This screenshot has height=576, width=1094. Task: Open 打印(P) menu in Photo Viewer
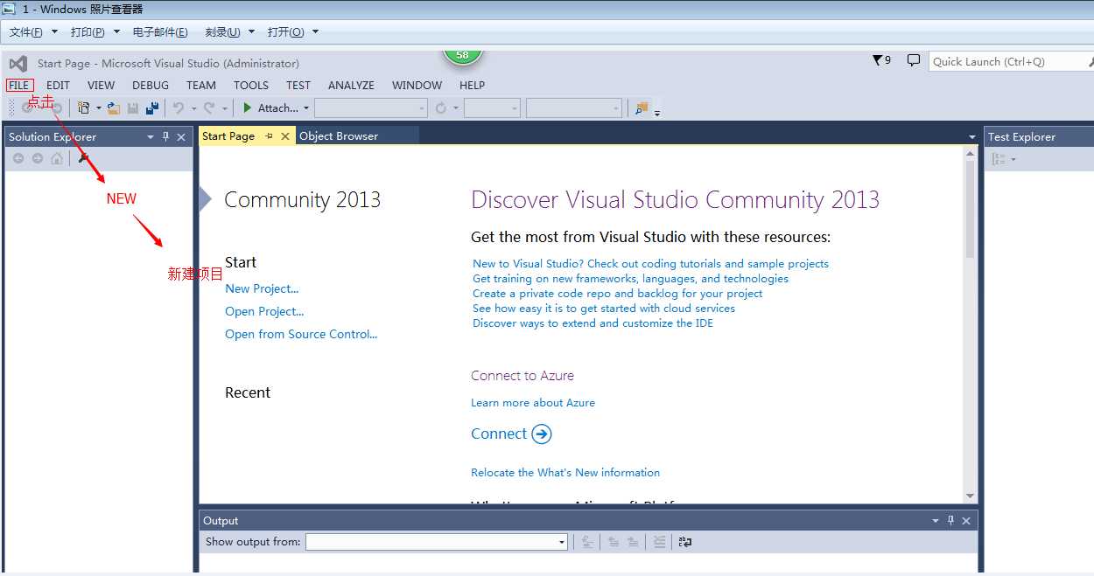95,32
